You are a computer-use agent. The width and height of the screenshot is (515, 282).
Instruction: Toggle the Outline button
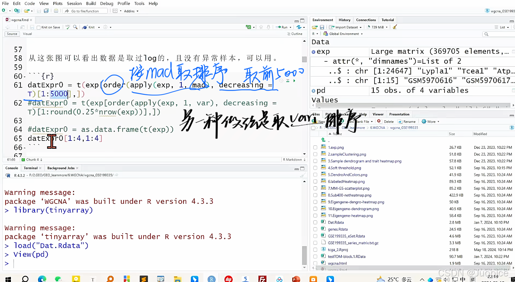point(295,34)
